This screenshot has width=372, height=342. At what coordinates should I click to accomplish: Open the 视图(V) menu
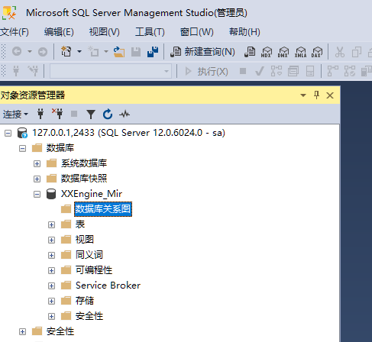coord(105,32)
